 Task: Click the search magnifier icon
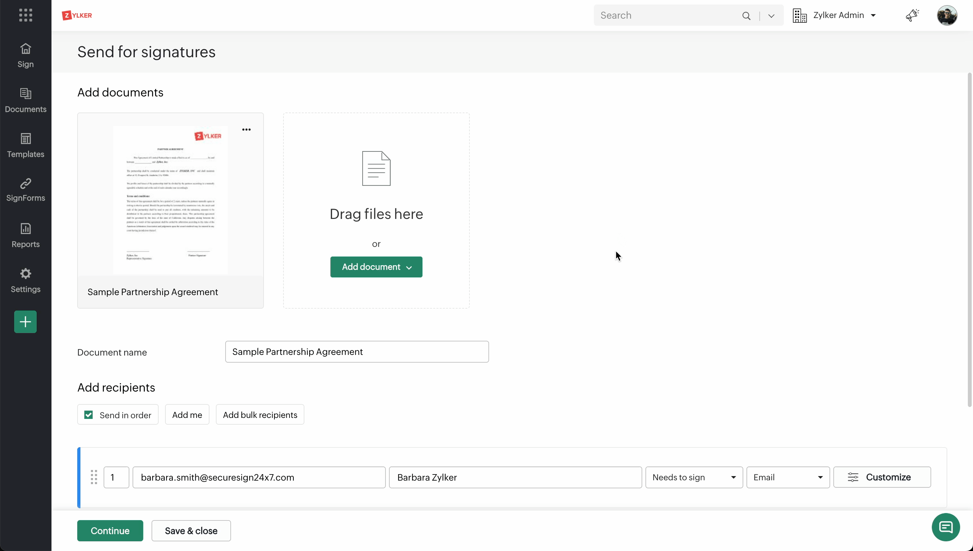[746, 15]
